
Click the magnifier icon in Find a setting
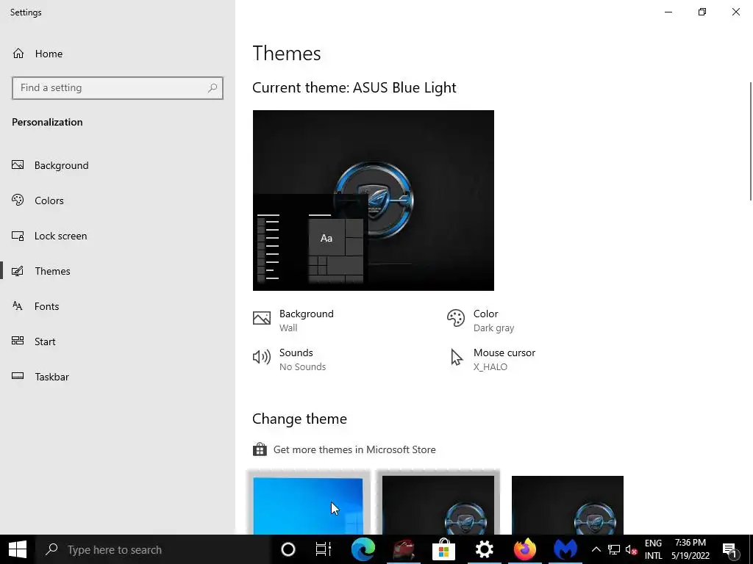point(213,88)
